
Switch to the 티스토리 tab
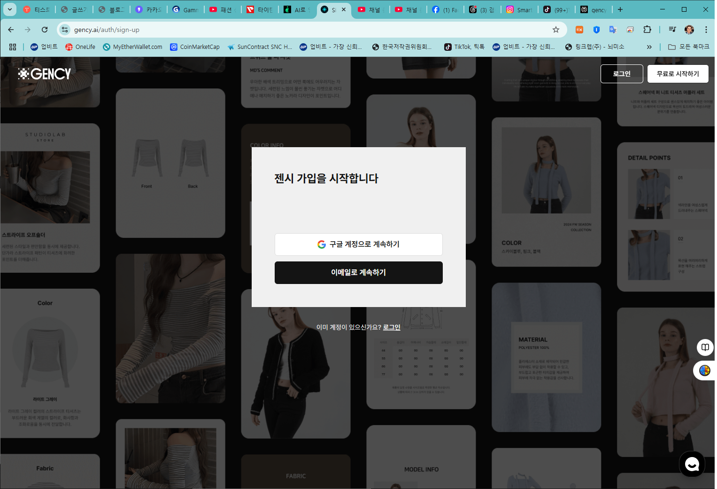pos(37,9)
